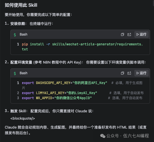Copy the pip install code block

pyautogui.click(x=122, y=34)
